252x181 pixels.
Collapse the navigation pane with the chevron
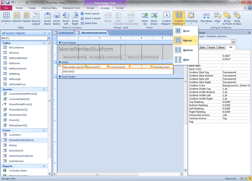(x=49, y=33)
